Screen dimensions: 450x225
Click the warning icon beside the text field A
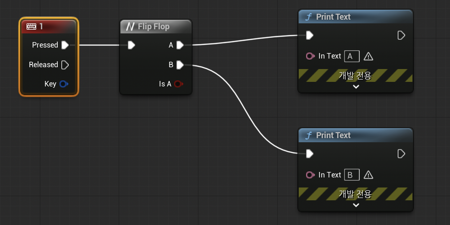368,56
